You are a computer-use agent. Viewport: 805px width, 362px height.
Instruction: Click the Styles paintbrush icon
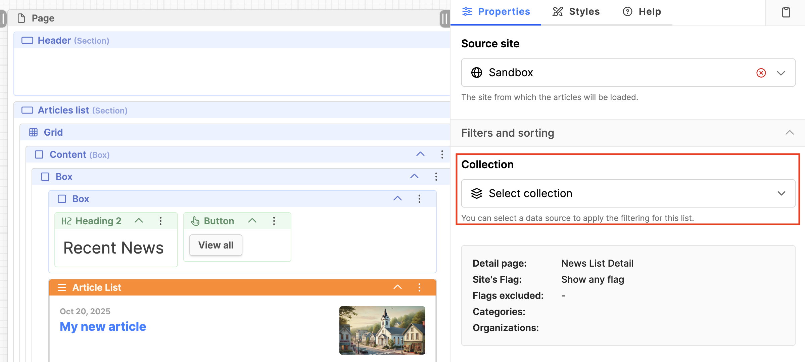tap(558, 11)
